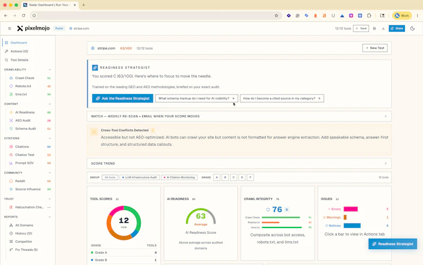Click the print icon in header
The height and width of the screenshot is (265, 423).
pos(374,29)
